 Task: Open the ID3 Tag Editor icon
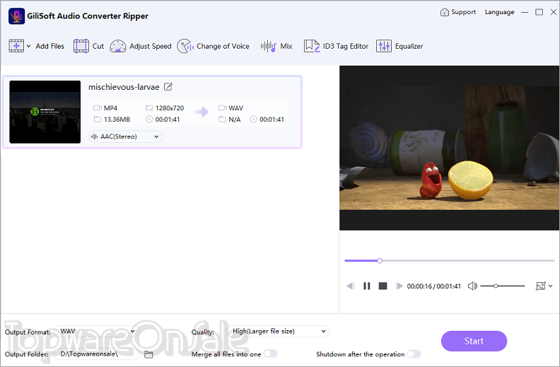(x=312, y=46)
